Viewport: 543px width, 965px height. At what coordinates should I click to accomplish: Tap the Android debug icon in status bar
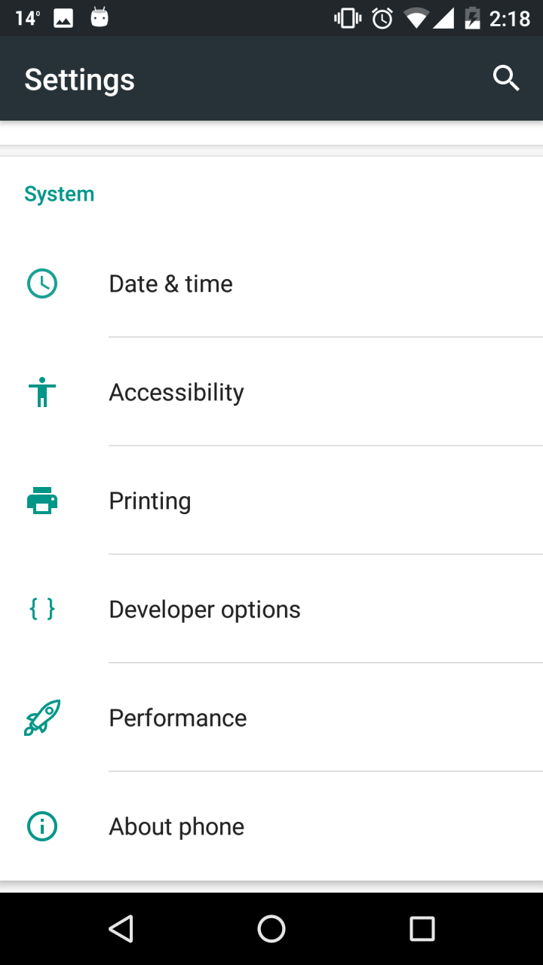pyautogui.click(x=100, y=17)
